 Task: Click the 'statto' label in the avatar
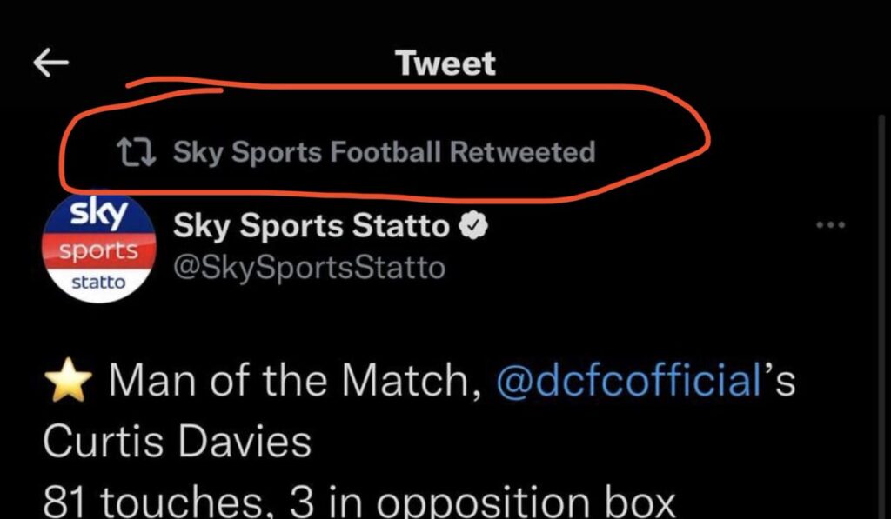coord(97,283)
